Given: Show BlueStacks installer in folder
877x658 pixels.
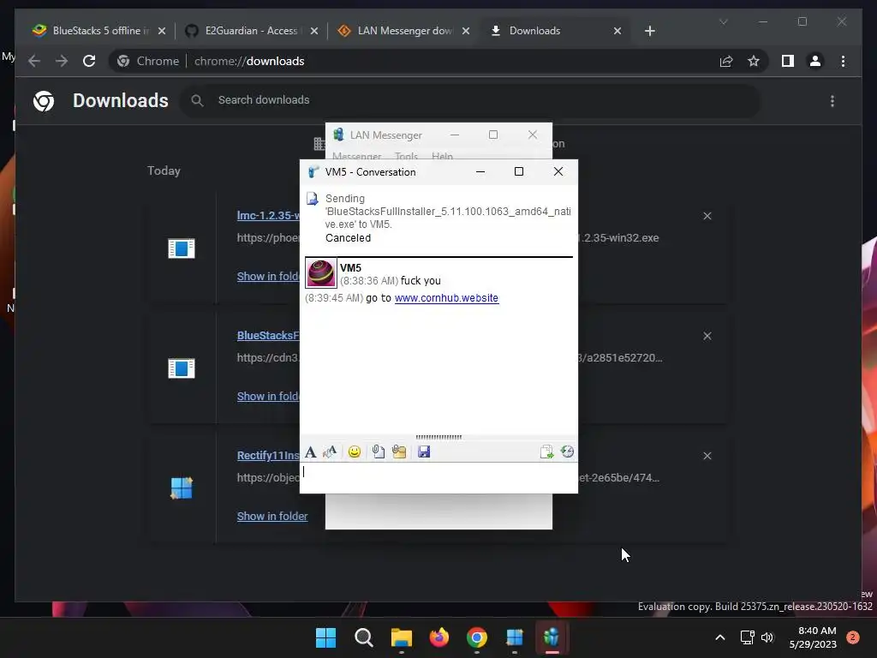Looking at the screenshot, I should [x=268, y=396].
